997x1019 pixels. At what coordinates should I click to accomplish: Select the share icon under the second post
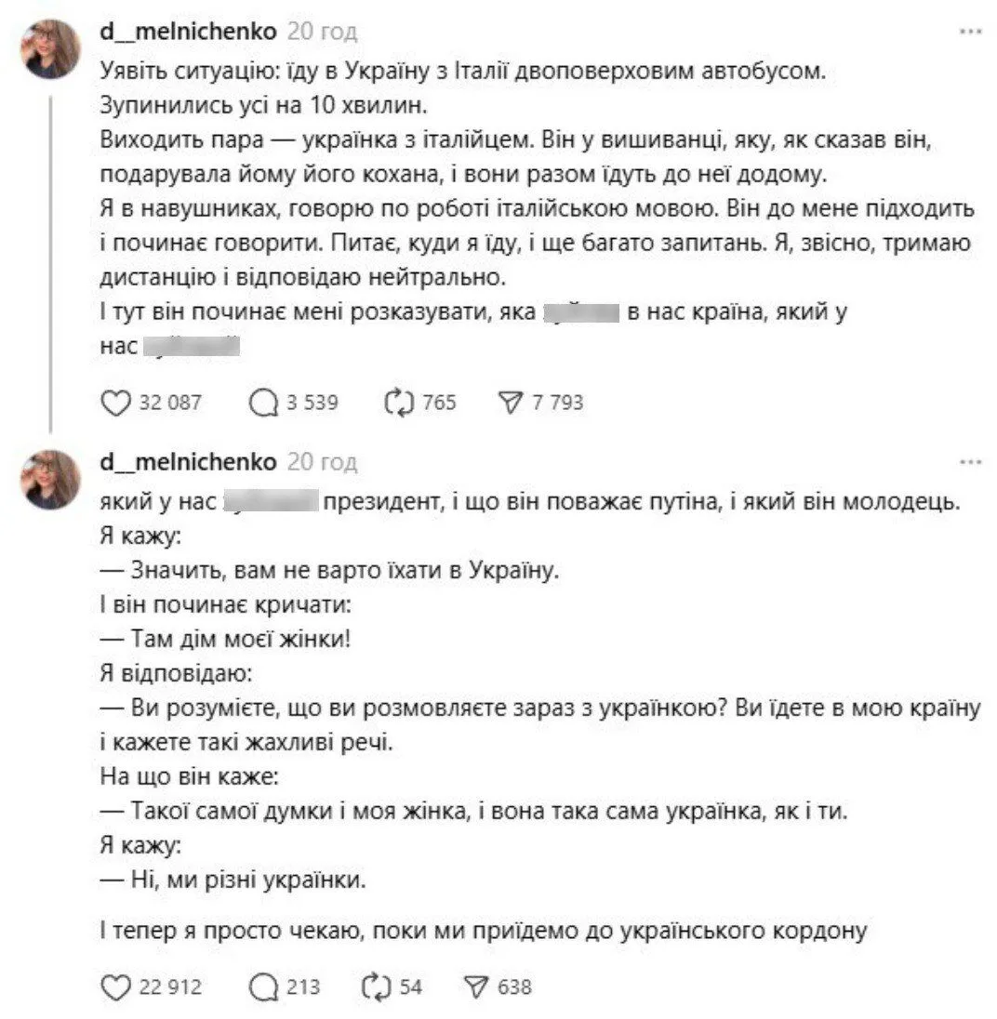coord(477,988)
